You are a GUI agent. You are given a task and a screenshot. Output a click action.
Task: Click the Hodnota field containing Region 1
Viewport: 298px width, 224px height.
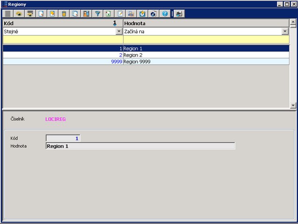coord(140,146)
